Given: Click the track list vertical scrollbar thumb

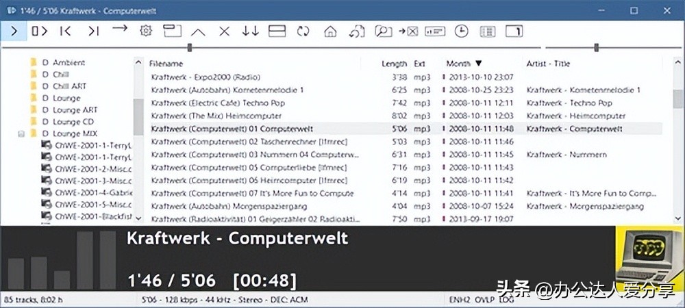Looking at the screenshot, I should coord(678,99).
